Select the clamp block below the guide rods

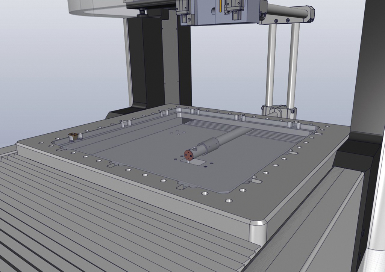[279, 111]
